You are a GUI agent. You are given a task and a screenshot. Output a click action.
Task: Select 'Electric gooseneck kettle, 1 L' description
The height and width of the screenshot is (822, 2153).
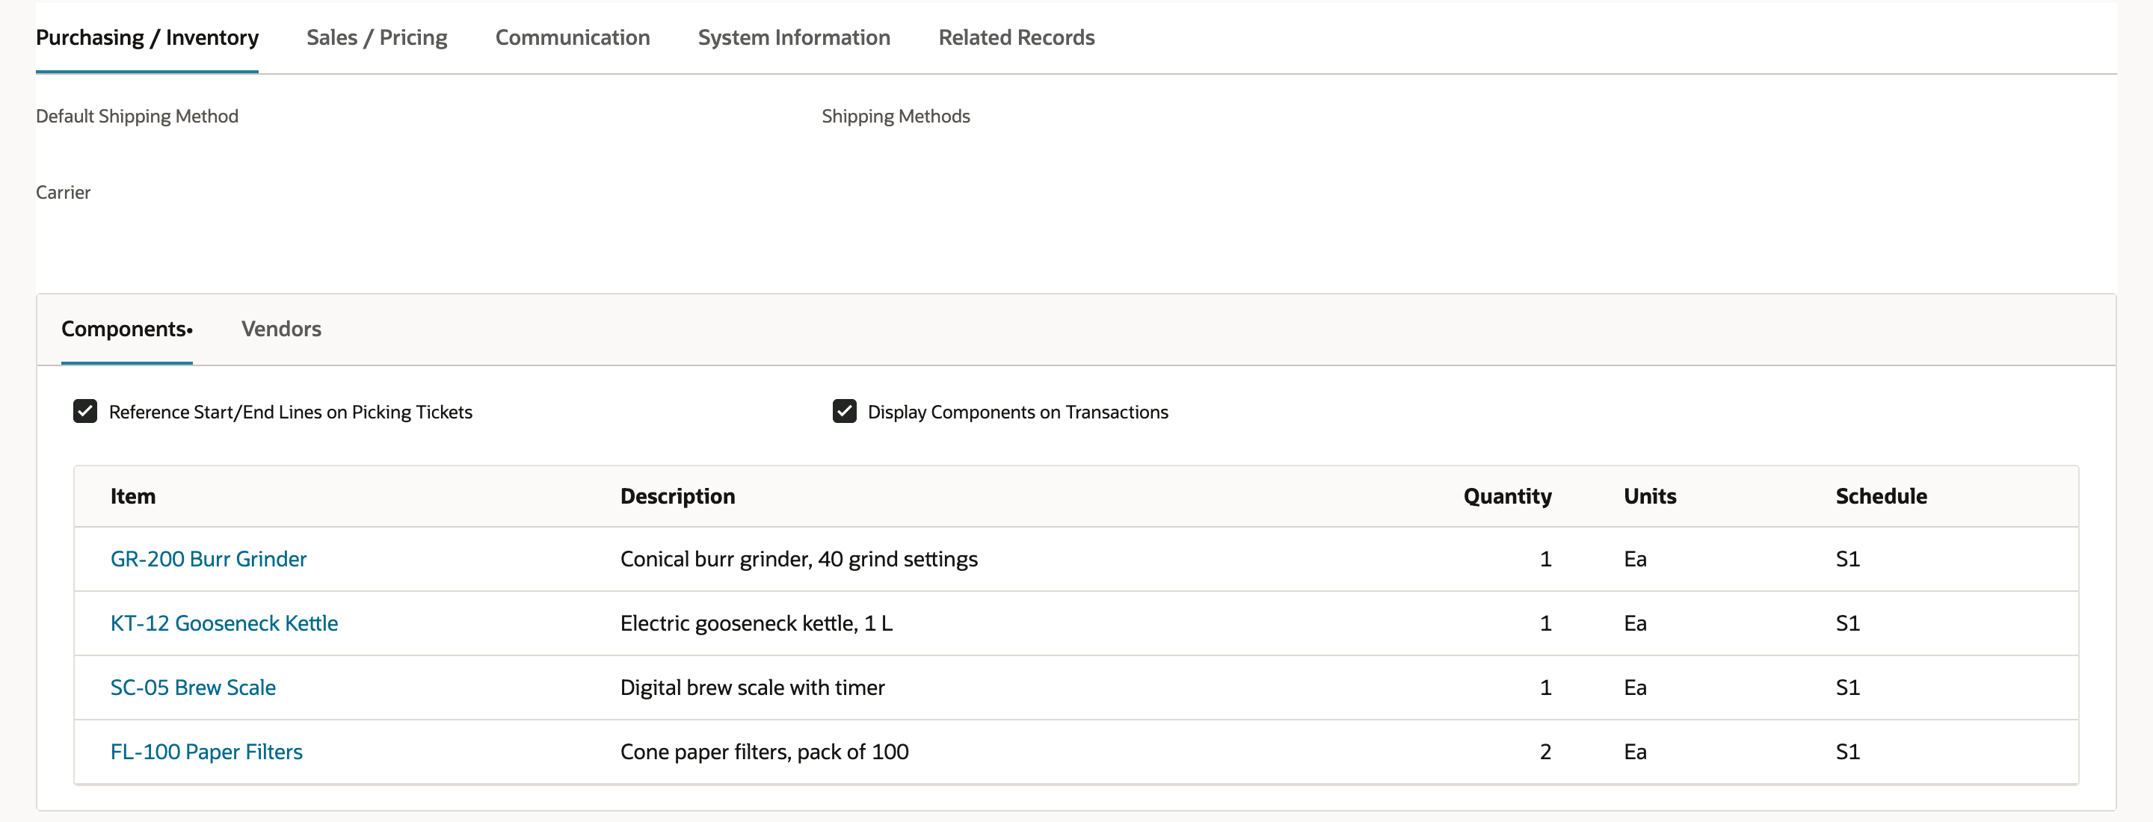757,623
